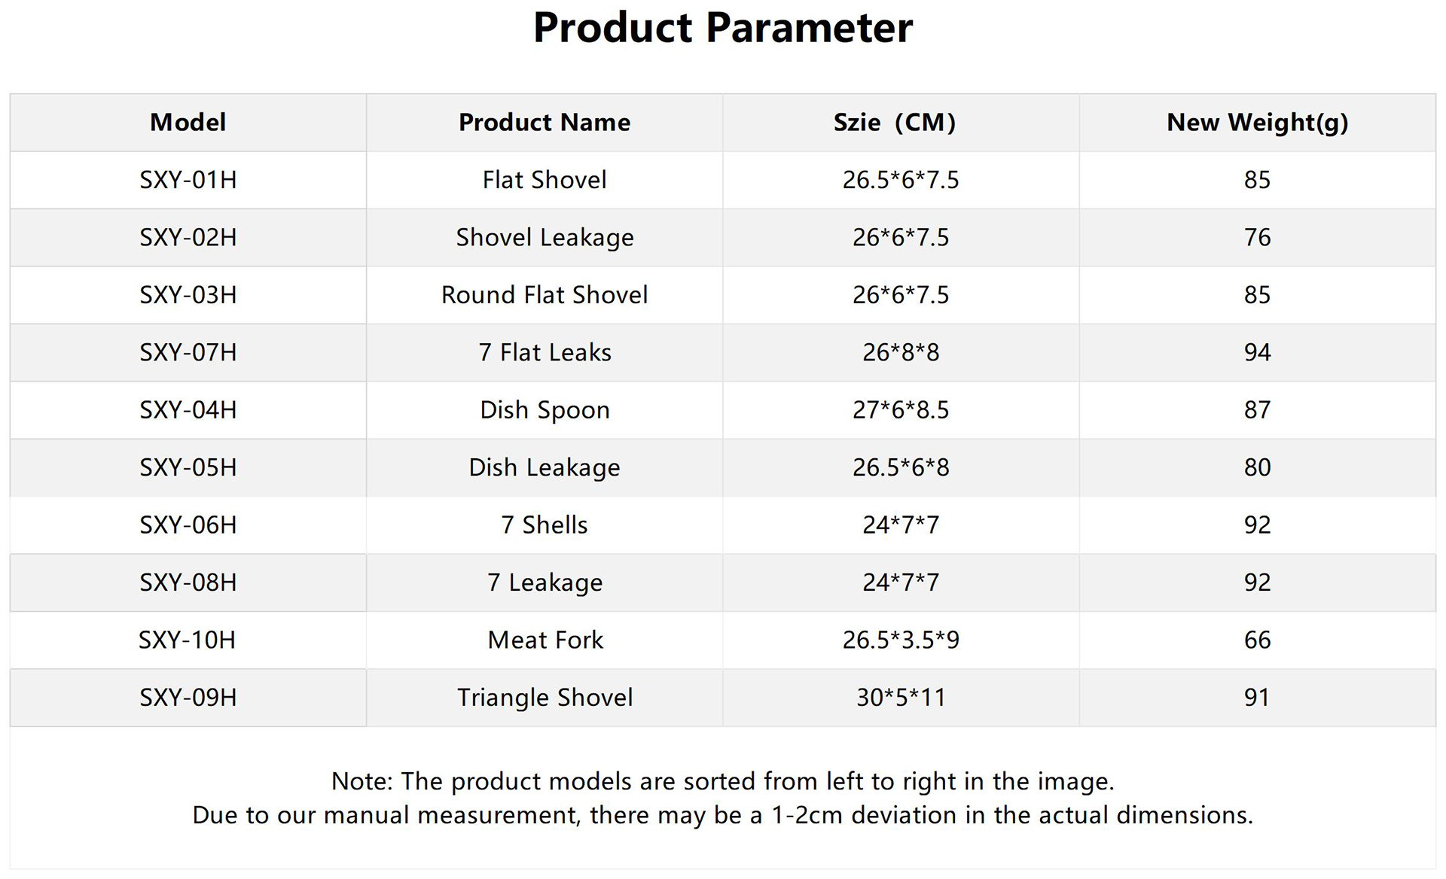Click the Triangle Shovel product name

(x=544, y=698)
